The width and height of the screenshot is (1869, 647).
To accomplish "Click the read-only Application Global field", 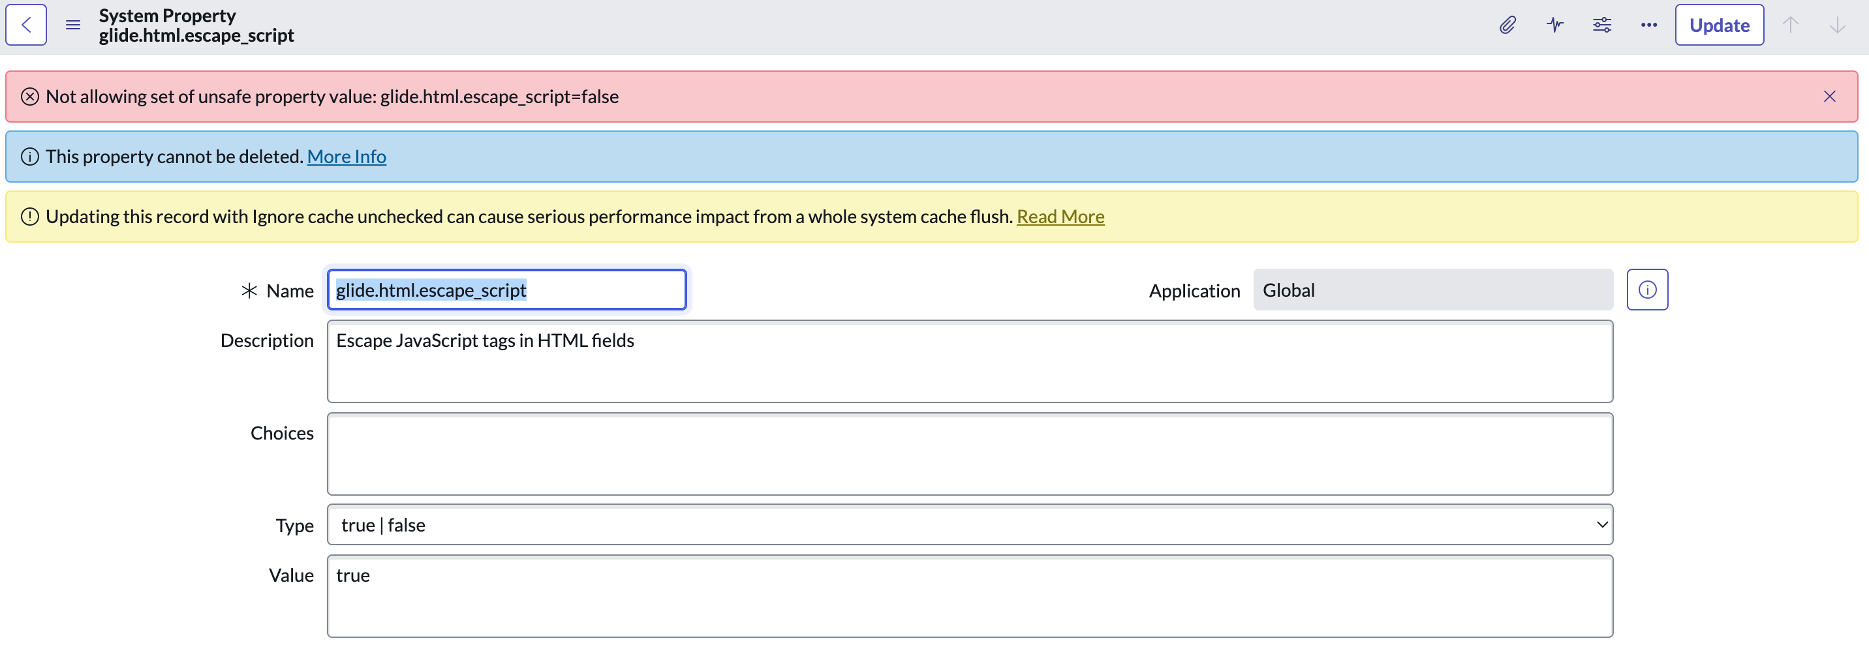I will click(1432, 290).
